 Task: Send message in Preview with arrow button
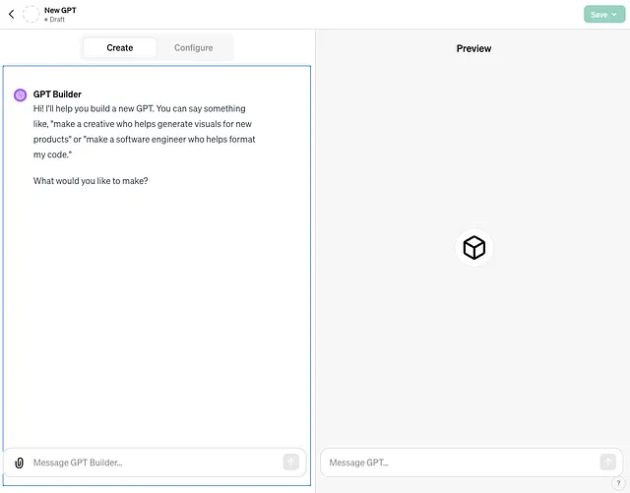pyautogui.click(x=608, y=462)
